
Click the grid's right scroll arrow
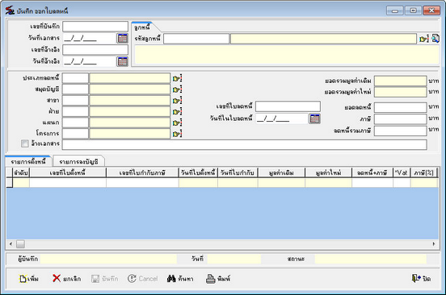click(434, 244)
